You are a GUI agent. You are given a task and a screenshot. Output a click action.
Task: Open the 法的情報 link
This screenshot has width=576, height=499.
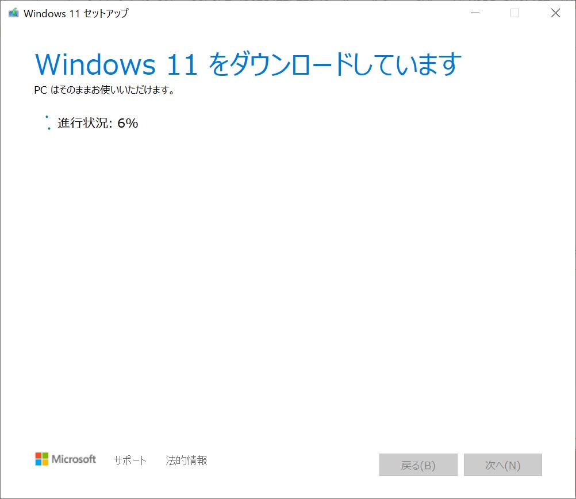186,460
